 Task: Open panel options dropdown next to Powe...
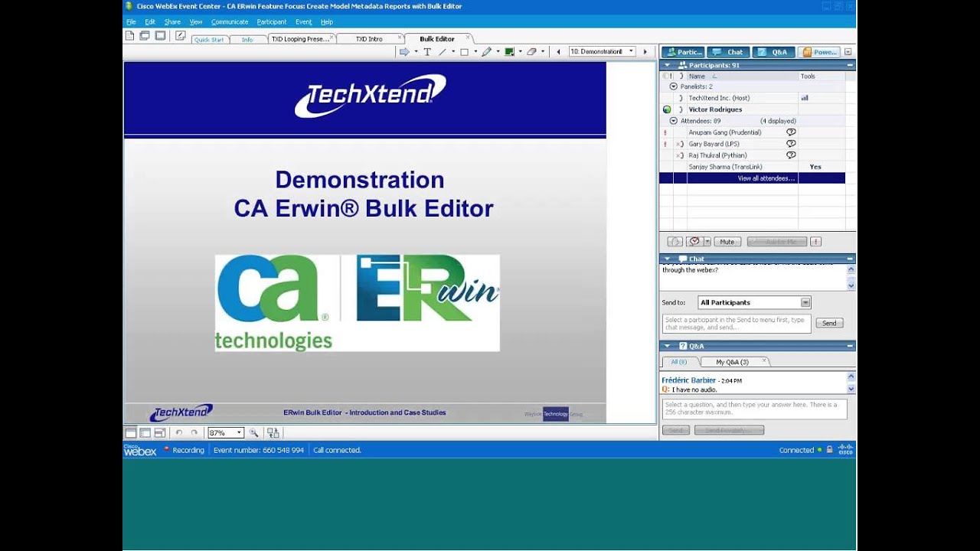848,52
